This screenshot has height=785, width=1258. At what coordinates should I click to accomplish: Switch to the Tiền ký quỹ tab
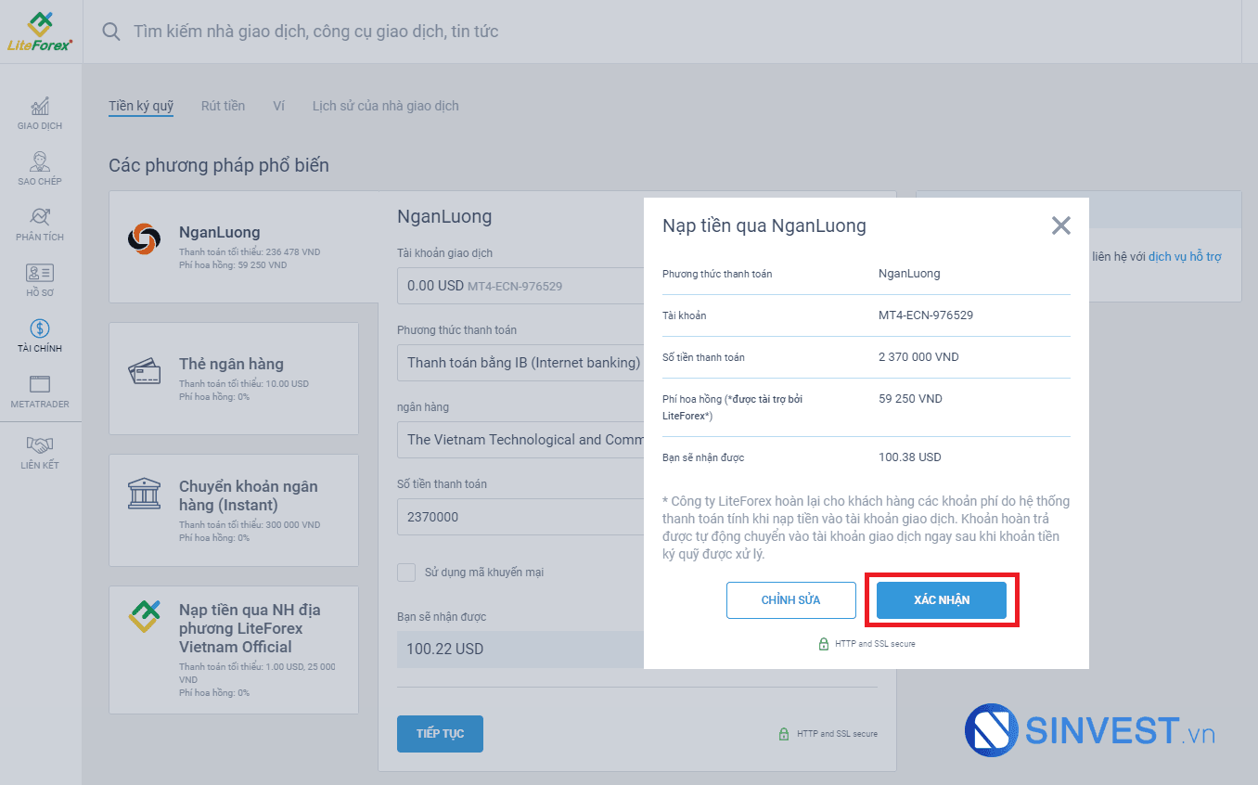[x=141, y=106]
